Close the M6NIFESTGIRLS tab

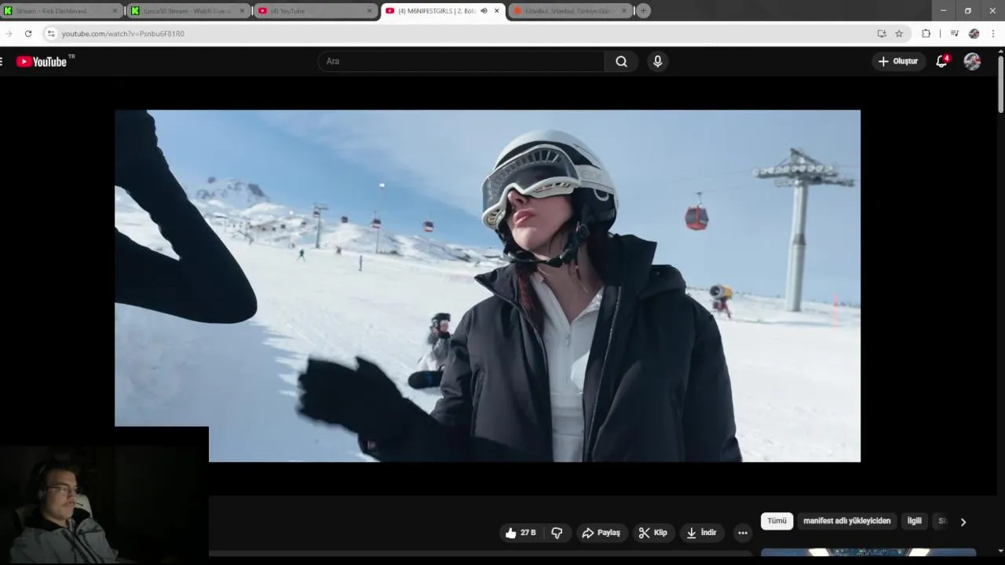point(496,11)
